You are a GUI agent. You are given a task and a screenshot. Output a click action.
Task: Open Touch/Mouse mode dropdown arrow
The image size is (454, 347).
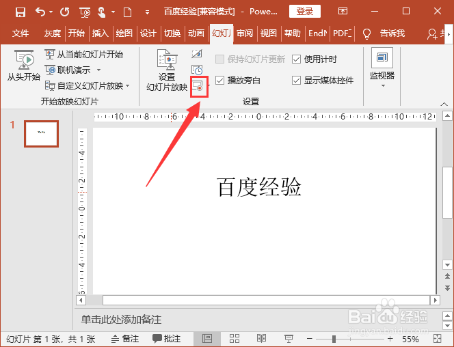113,12
